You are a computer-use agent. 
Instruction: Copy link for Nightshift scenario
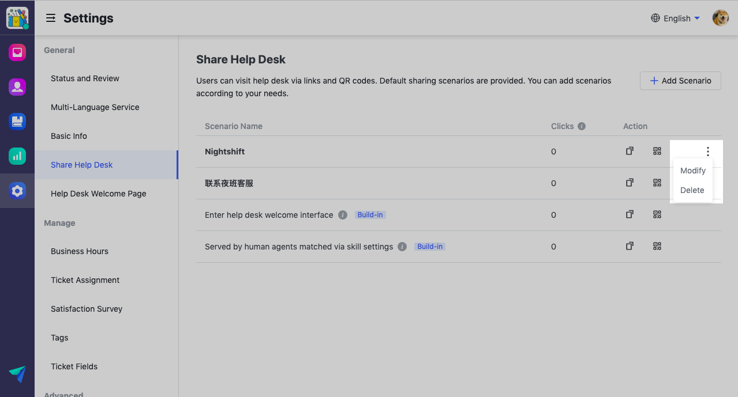pos(630,151)
